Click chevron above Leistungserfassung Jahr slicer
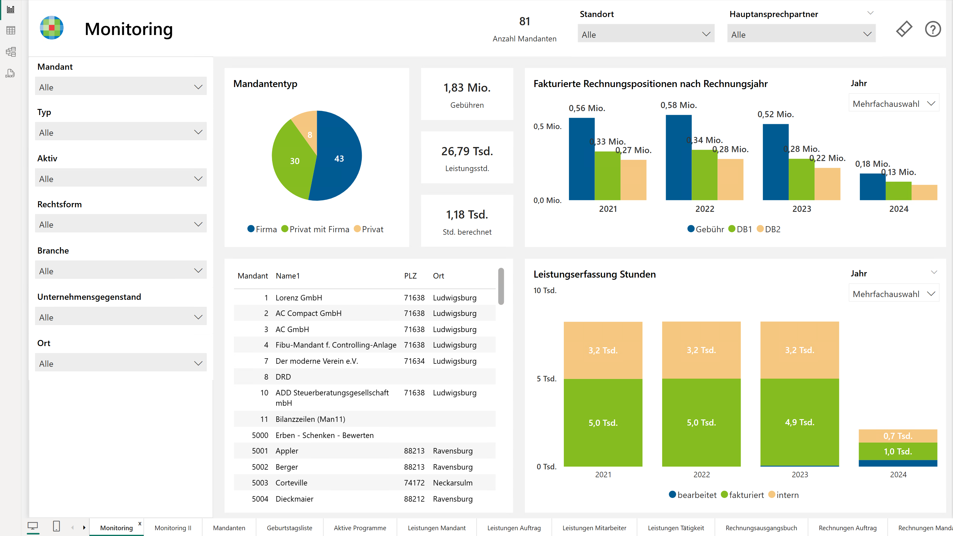 (x=934, y=272)
